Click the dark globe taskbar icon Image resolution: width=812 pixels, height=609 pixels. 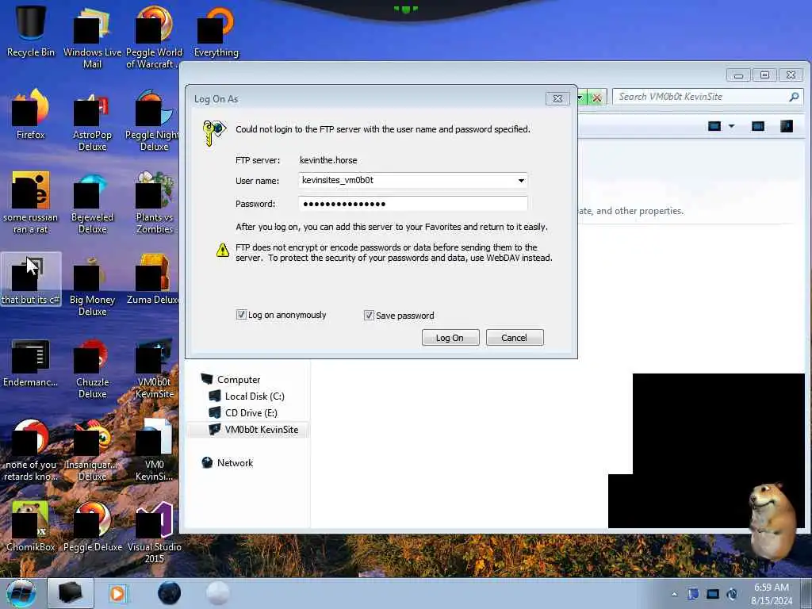click(x=170, y=593)
